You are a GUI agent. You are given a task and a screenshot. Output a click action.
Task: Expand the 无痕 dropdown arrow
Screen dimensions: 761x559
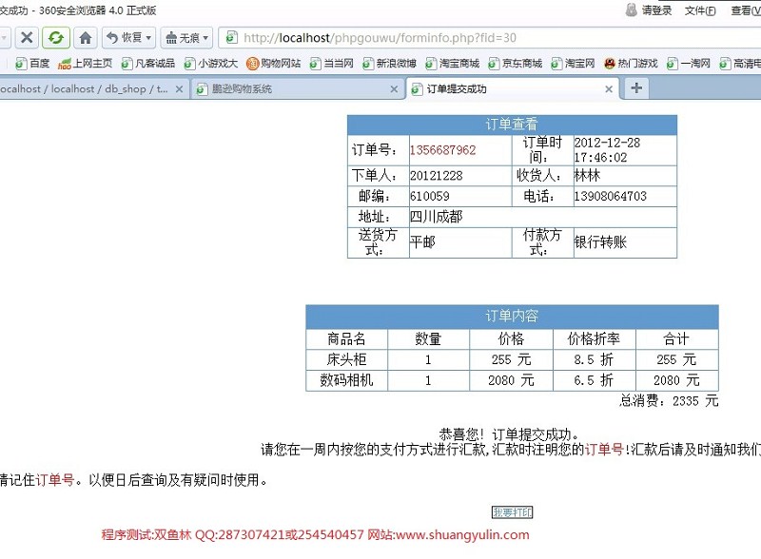[x=205, y=37]
